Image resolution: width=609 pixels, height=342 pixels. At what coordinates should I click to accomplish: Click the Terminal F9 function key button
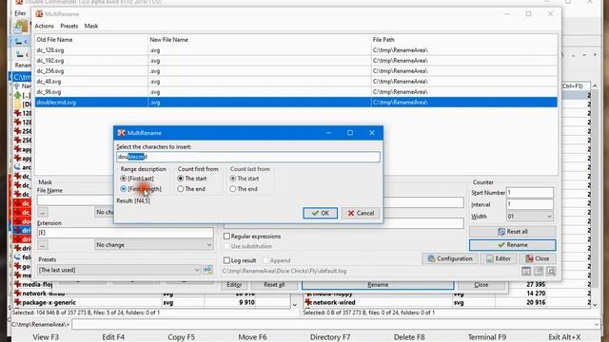pyautogui.click(x=487, y=337)
